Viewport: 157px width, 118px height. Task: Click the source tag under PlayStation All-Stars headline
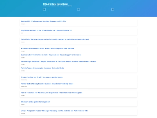tap(22, 33)
